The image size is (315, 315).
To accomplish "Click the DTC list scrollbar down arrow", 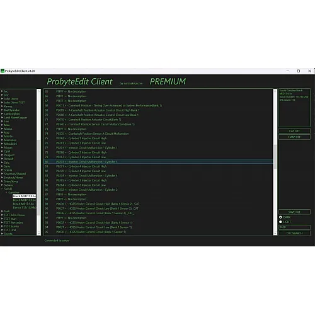I will [275, 233].
